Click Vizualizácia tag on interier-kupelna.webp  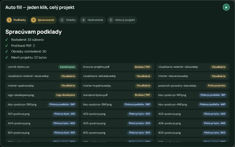coord(143,86)
